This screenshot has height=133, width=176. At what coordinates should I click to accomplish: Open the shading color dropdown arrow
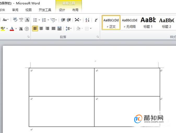tap(82, 28)
